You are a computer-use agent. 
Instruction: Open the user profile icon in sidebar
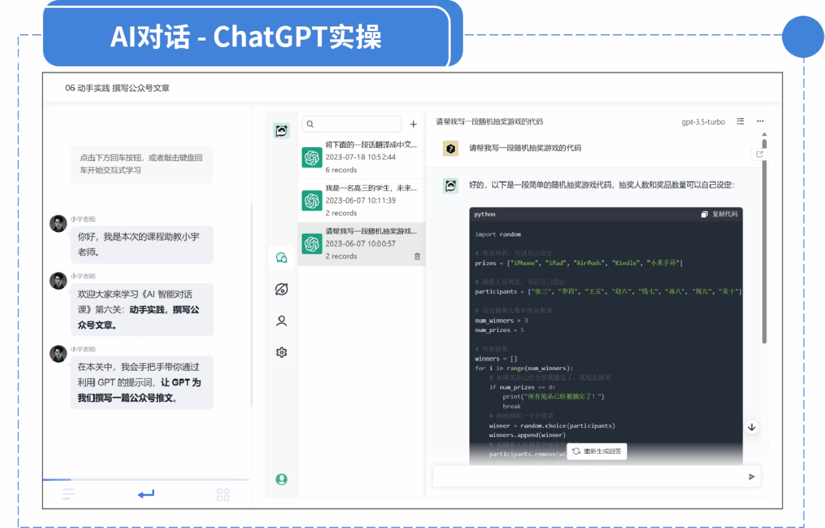281,320
